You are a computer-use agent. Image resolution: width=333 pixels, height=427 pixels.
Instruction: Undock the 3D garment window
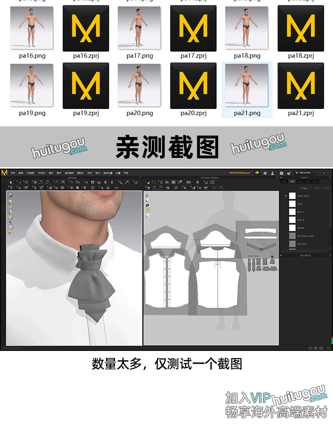pyautogui.click(x=141, y=177)
